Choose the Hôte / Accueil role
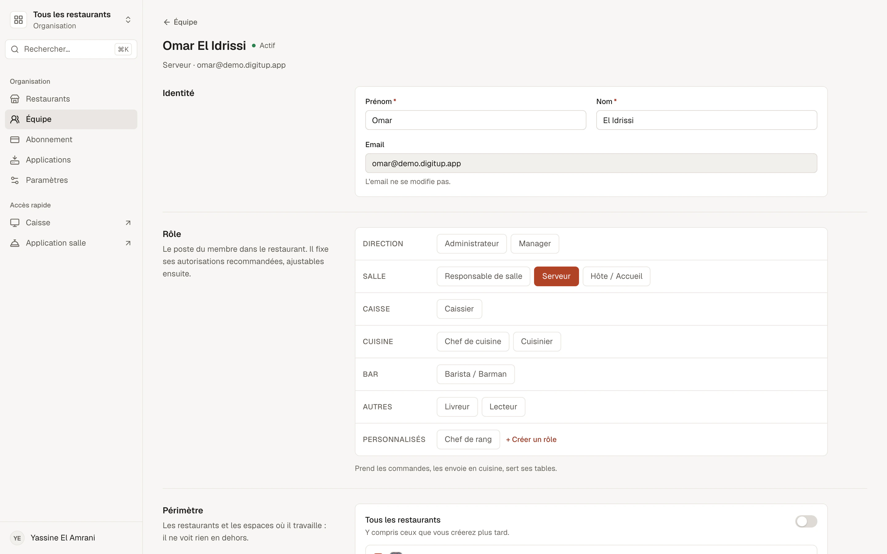The width and height of the screenshot is (887, 554). point(616,276)
